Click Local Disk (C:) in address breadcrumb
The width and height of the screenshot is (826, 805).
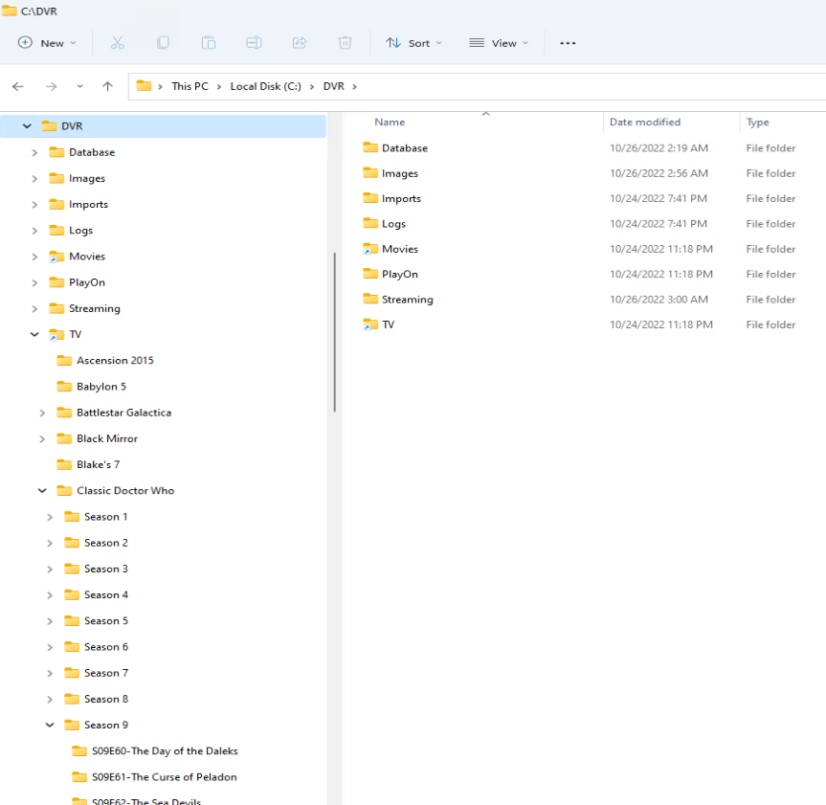(x=265, y=86)
